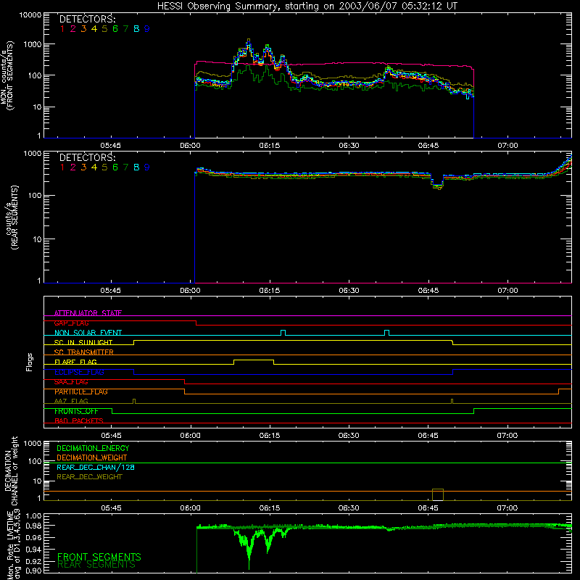
Task: Click the DECIMATION CHANNEL or weight axis label
Action: (x=12, y=471)
